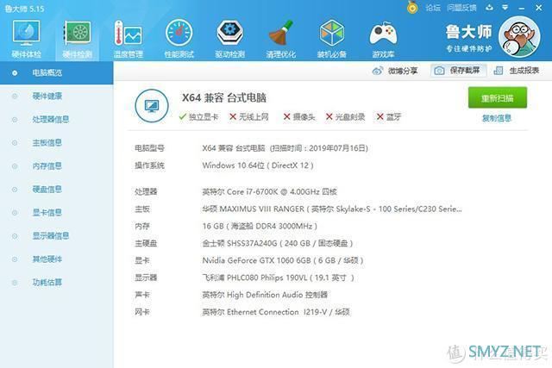Open 问题反馈 feedback link

point(461,8)
